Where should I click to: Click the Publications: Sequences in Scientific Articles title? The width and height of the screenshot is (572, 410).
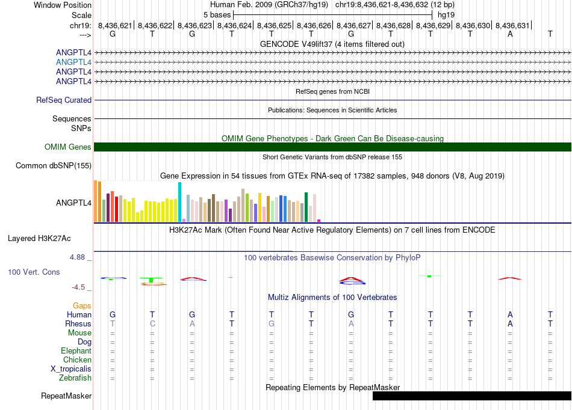[332, 110]
